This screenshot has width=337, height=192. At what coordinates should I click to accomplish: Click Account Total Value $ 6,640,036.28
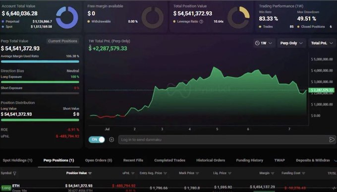pyautogui.click(x=19, y=13)
